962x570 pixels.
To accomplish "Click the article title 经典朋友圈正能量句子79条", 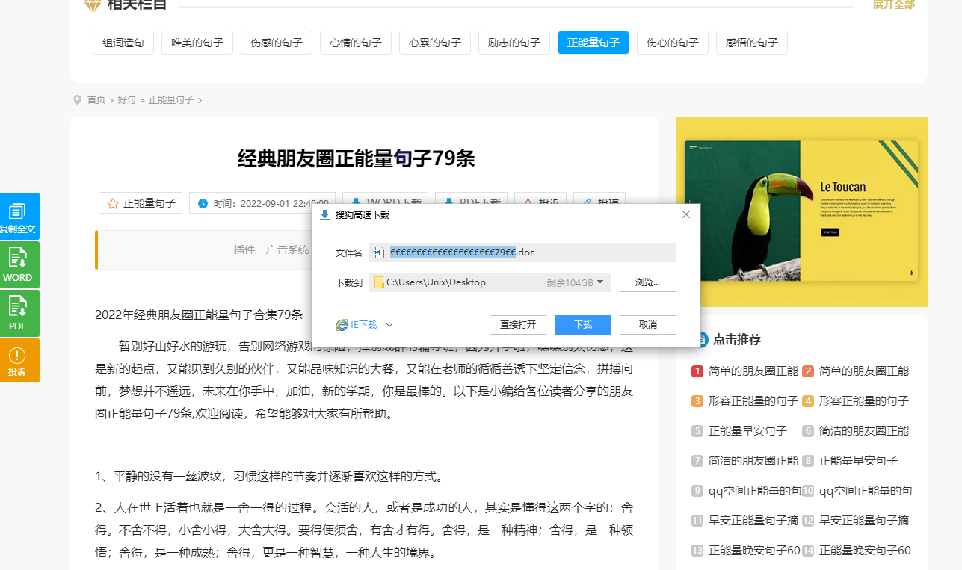I will pyautogui.click(x=357, y=158).
